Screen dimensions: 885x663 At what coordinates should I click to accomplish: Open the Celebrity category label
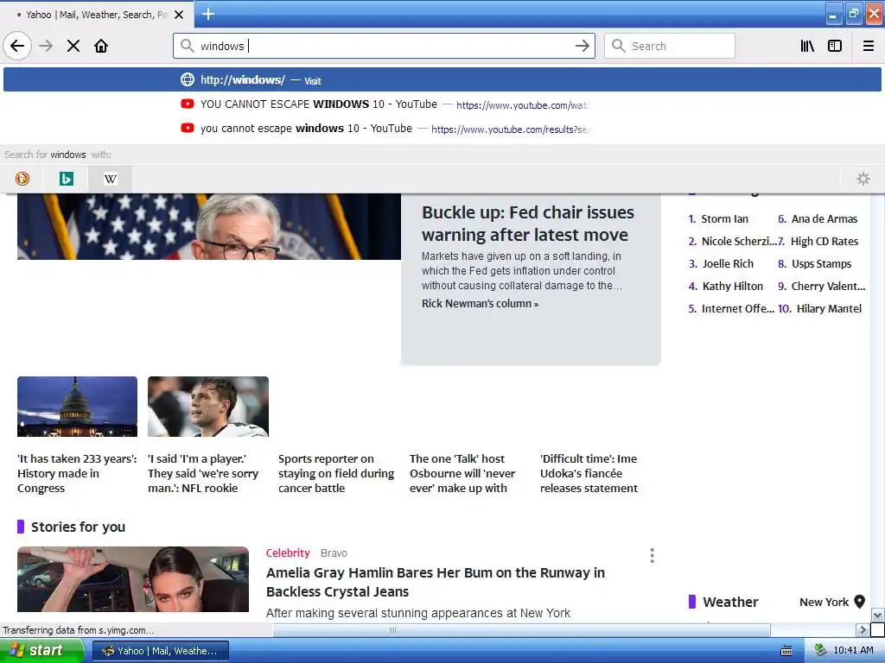coord(288,553)
